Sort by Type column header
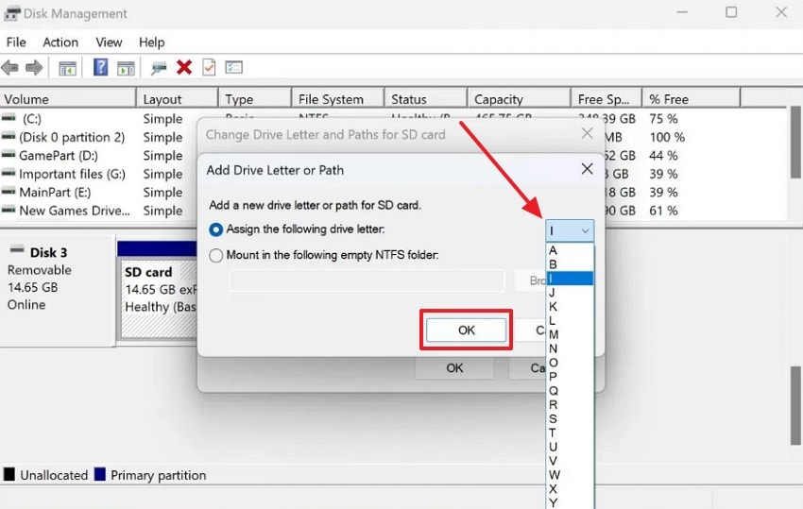The height and width of the screenshot is (509, 803). (255, 99)
